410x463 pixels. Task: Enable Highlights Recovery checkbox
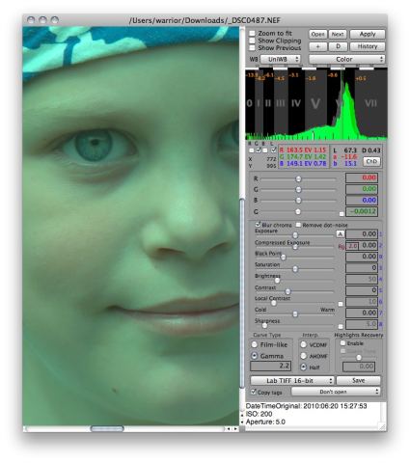(343, 343)
